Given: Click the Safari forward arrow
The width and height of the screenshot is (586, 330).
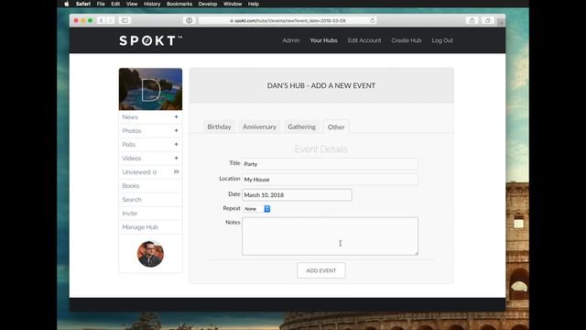Looking at the screenshot, I should [x=110, y=20].
